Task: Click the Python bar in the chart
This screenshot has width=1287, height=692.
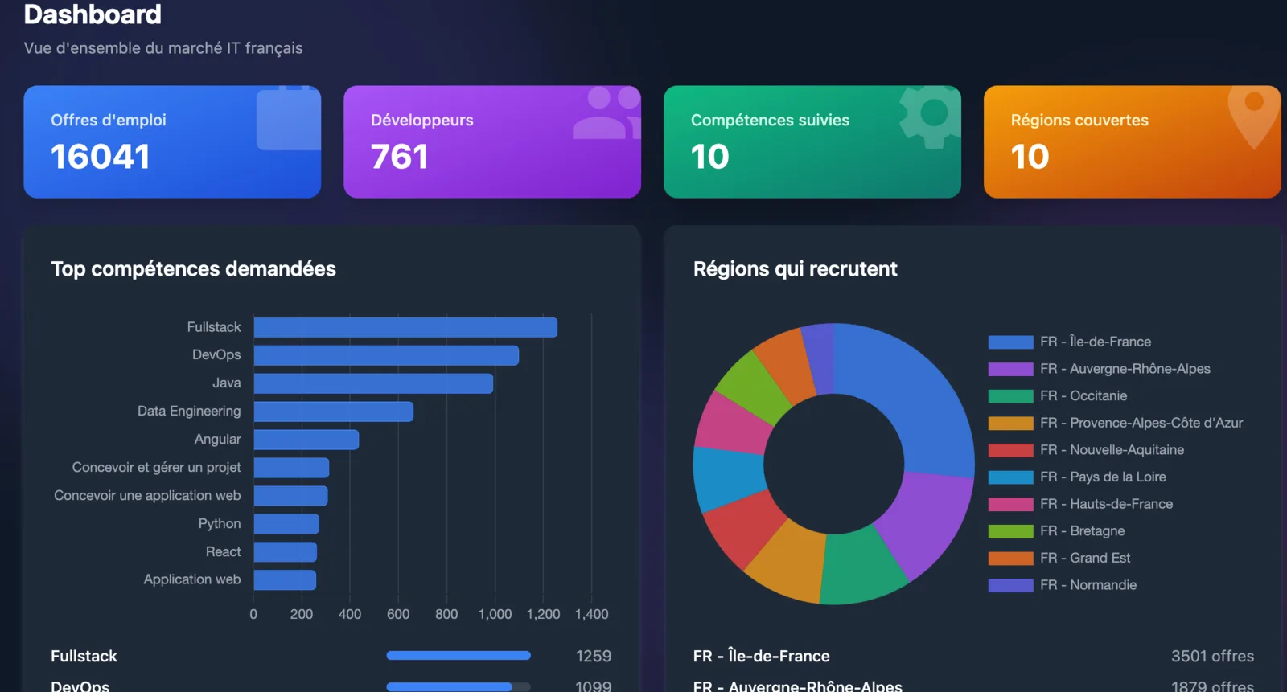Action: [x=286, y=524]
